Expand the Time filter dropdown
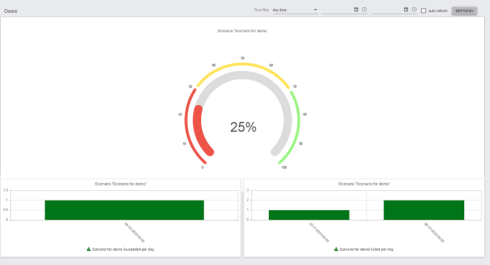This screenshot has height=265, width=490. [x=295, y=10]
